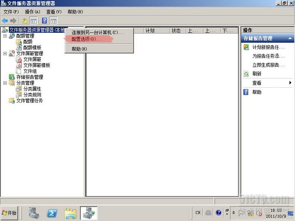Toggle the show/hide action pane icon
Viewport: 295px width, 221px height.
point(53,21)
